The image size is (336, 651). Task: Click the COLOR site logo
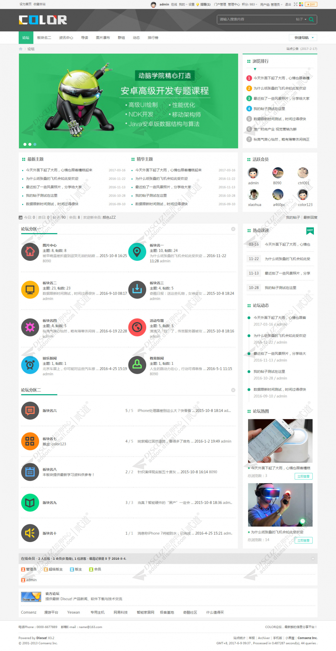pos(43,20)
